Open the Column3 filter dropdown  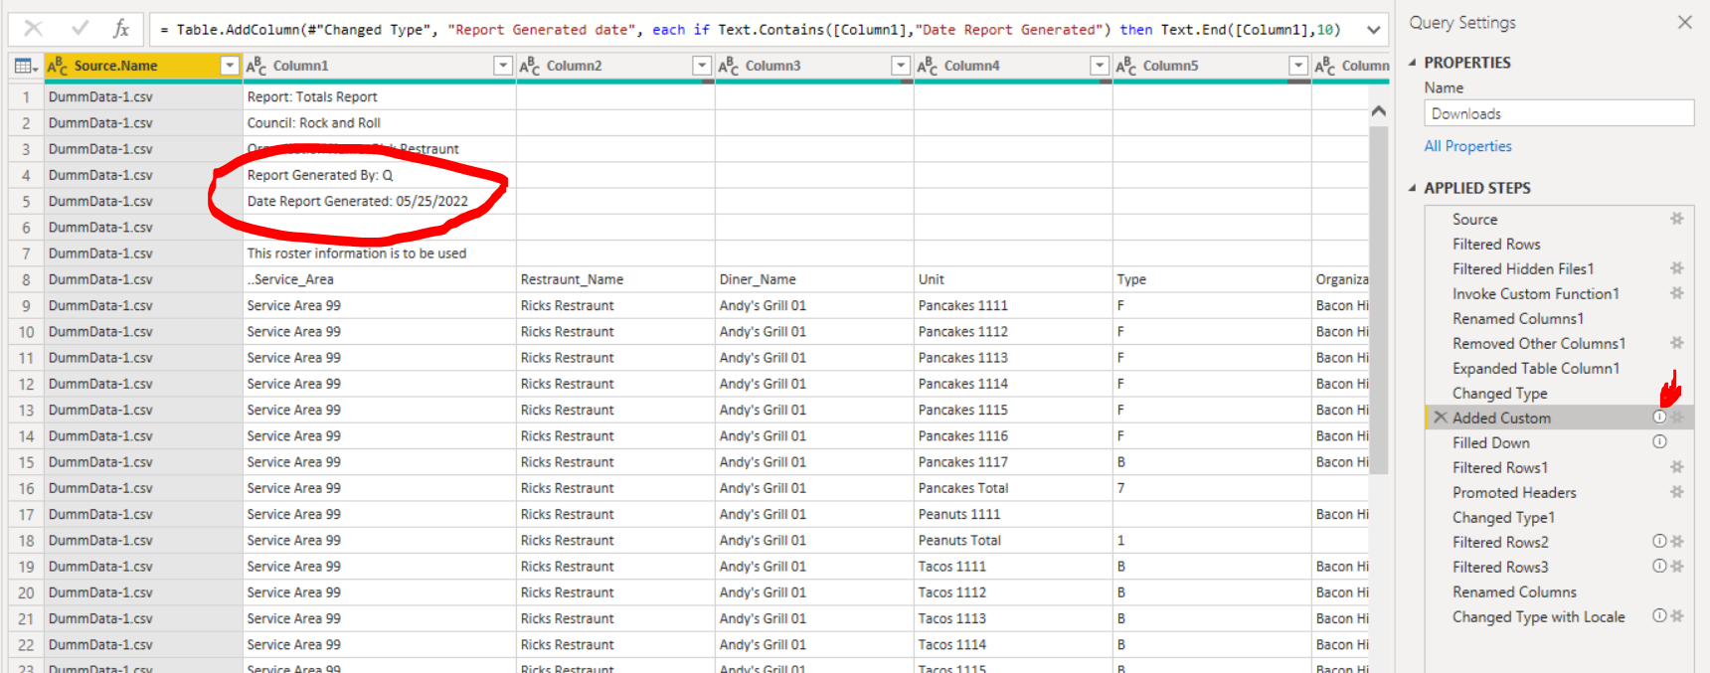(x=901, y=66)
